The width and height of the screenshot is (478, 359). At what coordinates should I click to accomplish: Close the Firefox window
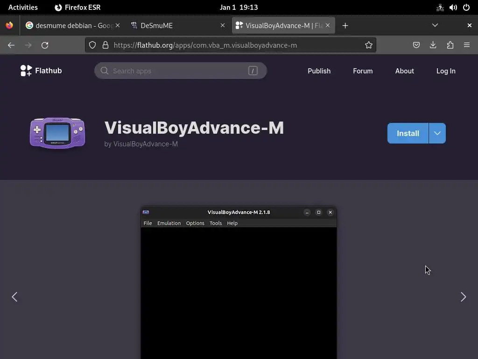tap(470, 25)
